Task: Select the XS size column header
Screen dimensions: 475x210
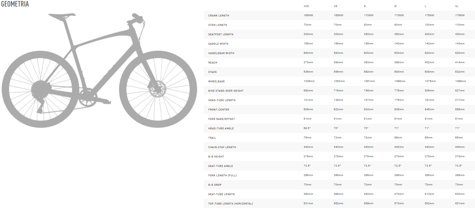Action: 336,6
